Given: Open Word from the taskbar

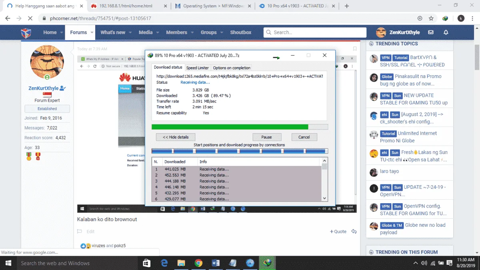Looking at the screenshot, I should [216, 263].
